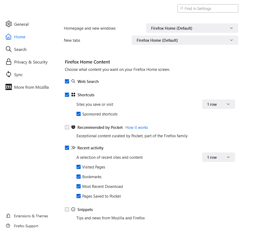Viewport: 264px width, 233px height.
Task: Click 'Tips and news from Mozilla and Firefox'
Action: tap(111, 218)
